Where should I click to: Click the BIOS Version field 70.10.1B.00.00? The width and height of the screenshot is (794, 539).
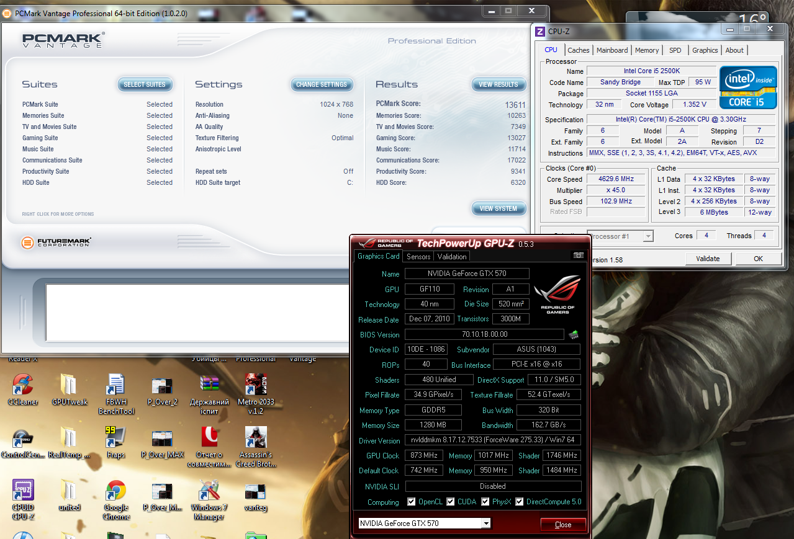coord(484,335)
